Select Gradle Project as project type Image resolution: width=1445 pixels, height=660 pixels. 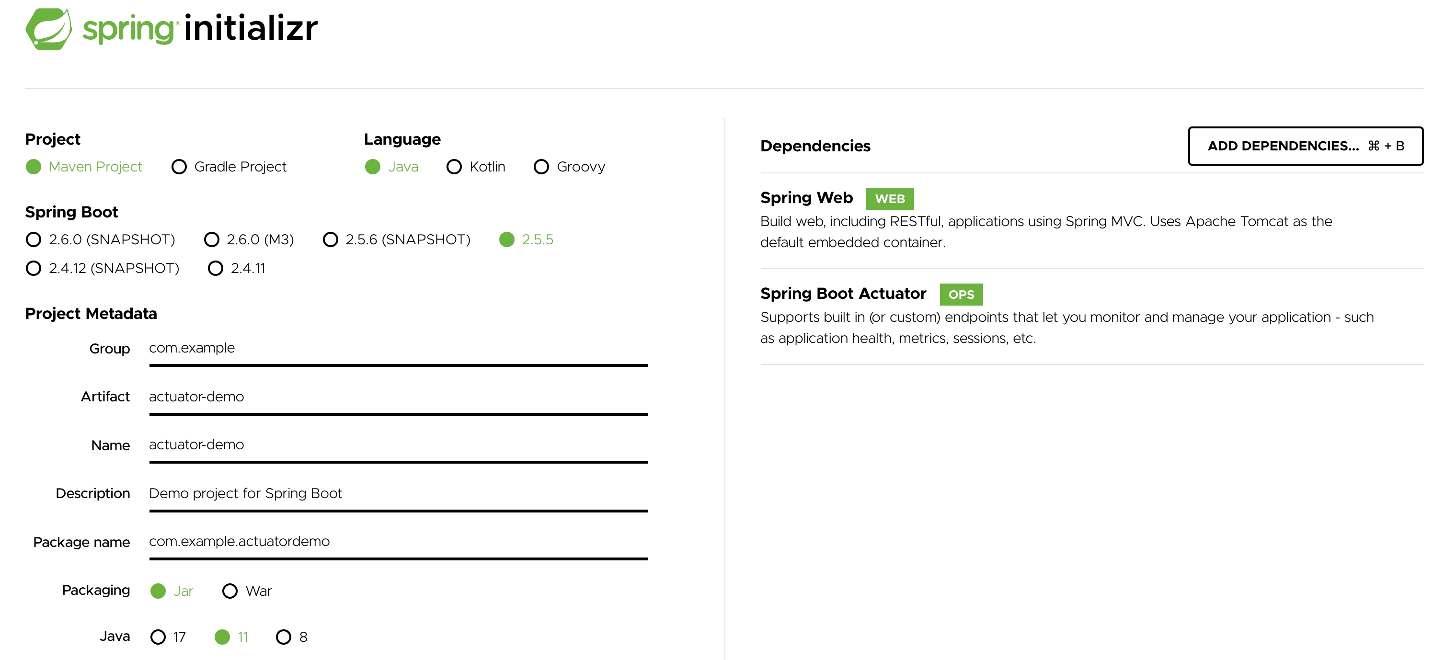point(180,167)
